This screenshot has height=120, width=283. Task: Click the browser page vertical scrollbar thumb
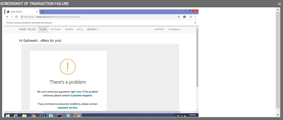pos(197,58)
